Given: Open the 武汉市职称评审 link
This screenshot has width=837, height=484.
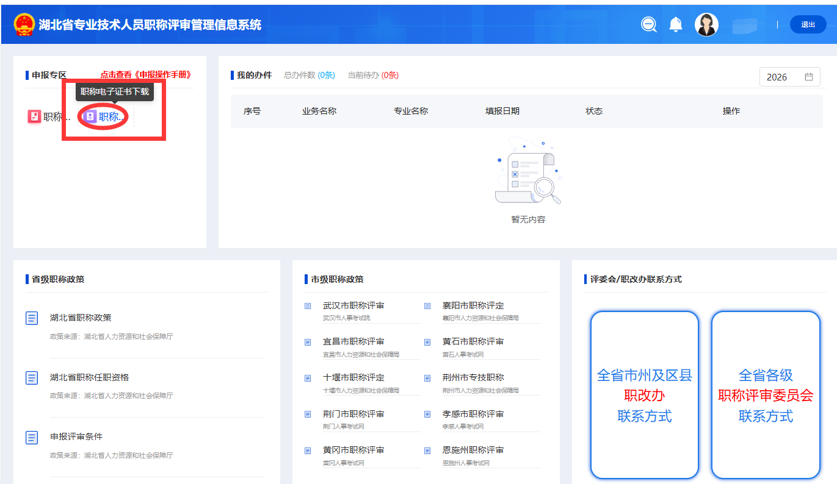Looking at the screenshot, I should pos(353,305).
